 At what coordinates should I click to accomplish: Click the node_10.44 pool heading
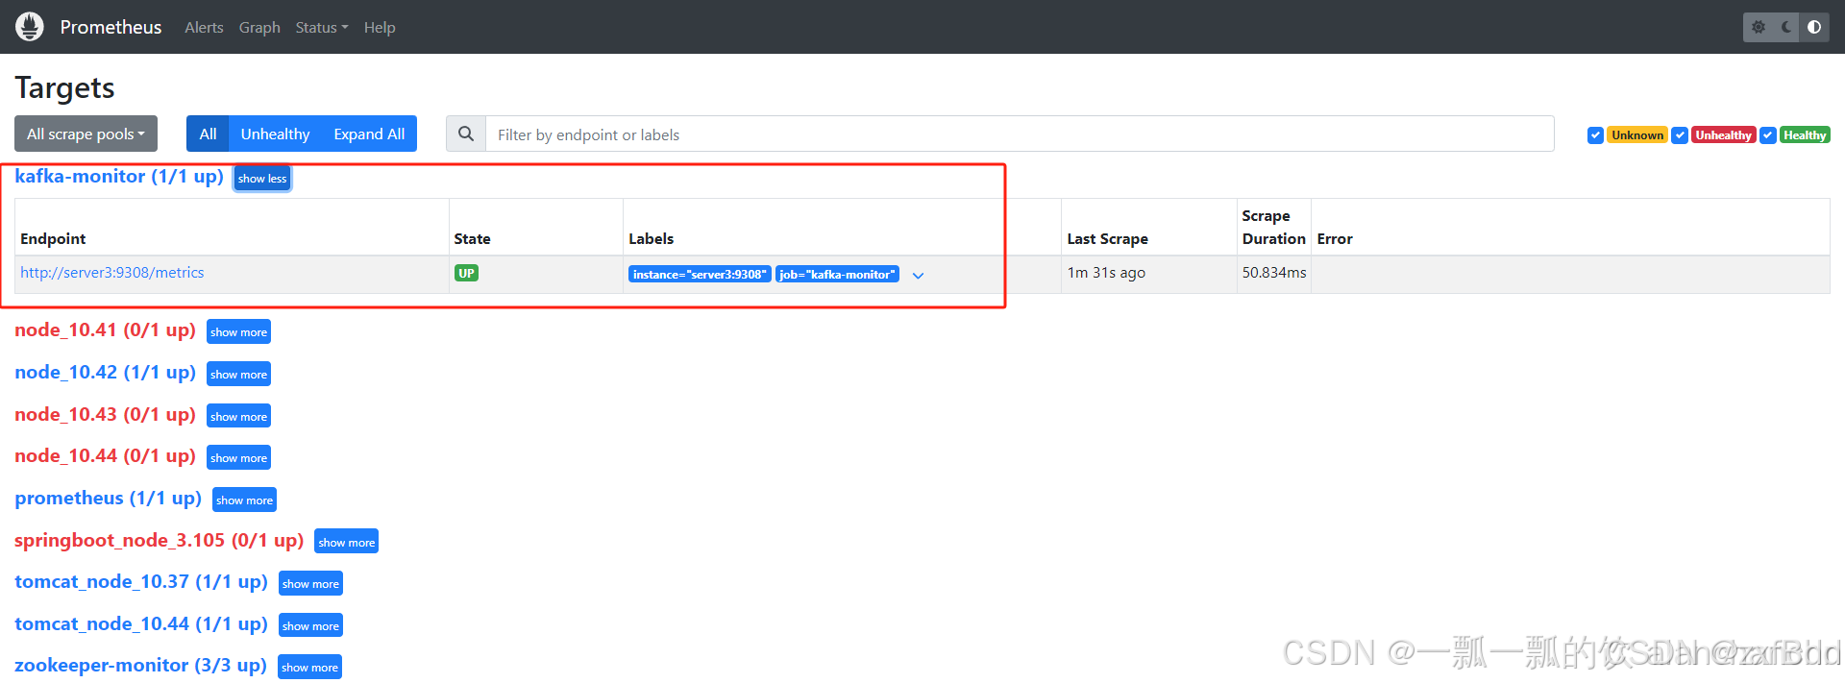pyautogui.click(x=105, y=456)
